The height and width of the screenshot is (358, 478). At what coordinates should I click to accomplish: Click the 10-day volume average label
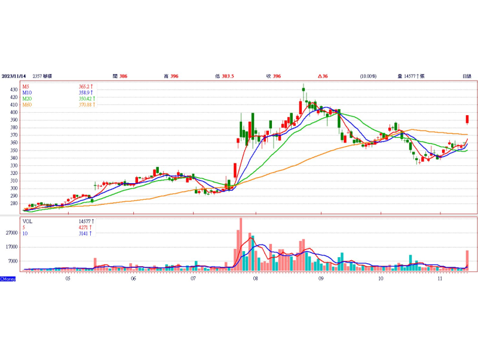pos(25,233)
